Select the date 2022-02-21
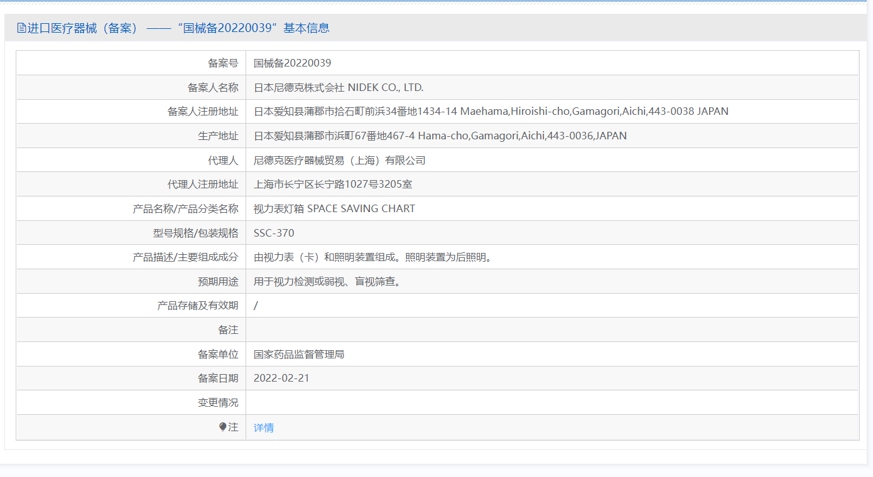 click(x=281, y=378)
